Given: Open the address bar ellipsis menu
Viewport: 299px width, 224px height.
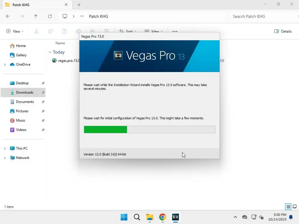Looking at the screenshot, I should (x=82, y=16).
